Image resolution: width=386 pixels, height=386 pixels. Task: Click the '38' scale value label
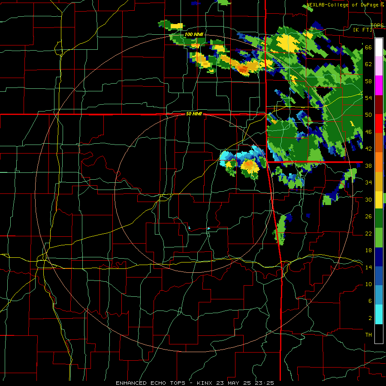[368, 166]
